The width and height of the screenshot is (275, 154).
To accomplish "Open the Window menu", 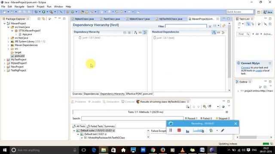I will click(x=58, y=6).
